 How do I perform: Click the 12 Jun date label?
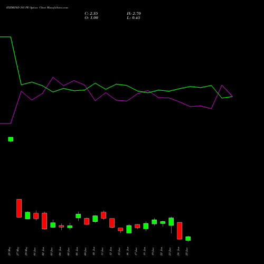(111, 251)
